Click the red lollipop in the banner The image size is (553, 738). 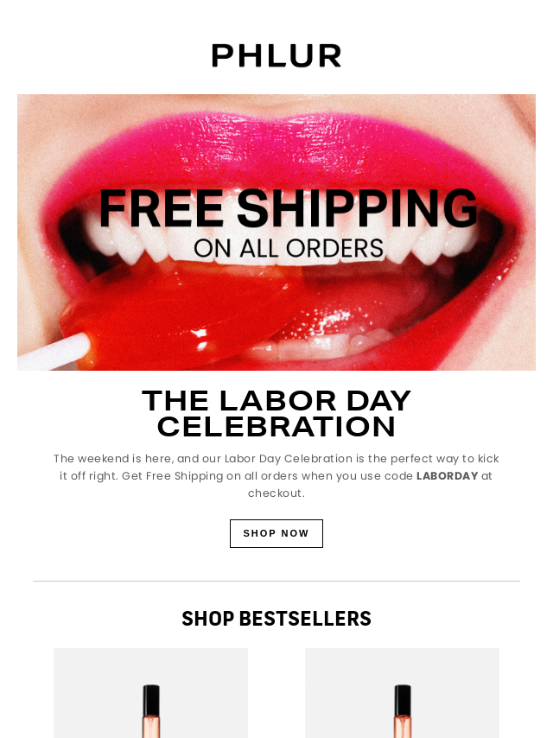[x=183, y=315]
